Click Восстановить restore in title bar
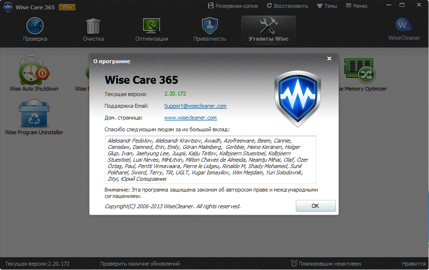This screenshot has height=270, width=429. click(x=287, y=6)
